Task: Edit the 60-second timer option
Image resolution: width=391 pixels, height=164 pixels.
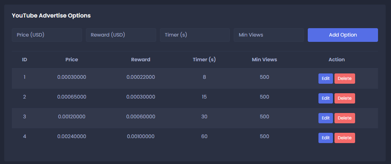Action: coord(325,138)
